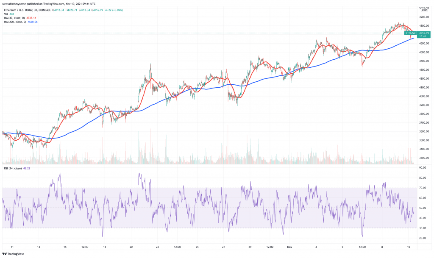434x258 pixels.
Task: Click the 12:00 label between dates 22 and 25
Action: 178,247
